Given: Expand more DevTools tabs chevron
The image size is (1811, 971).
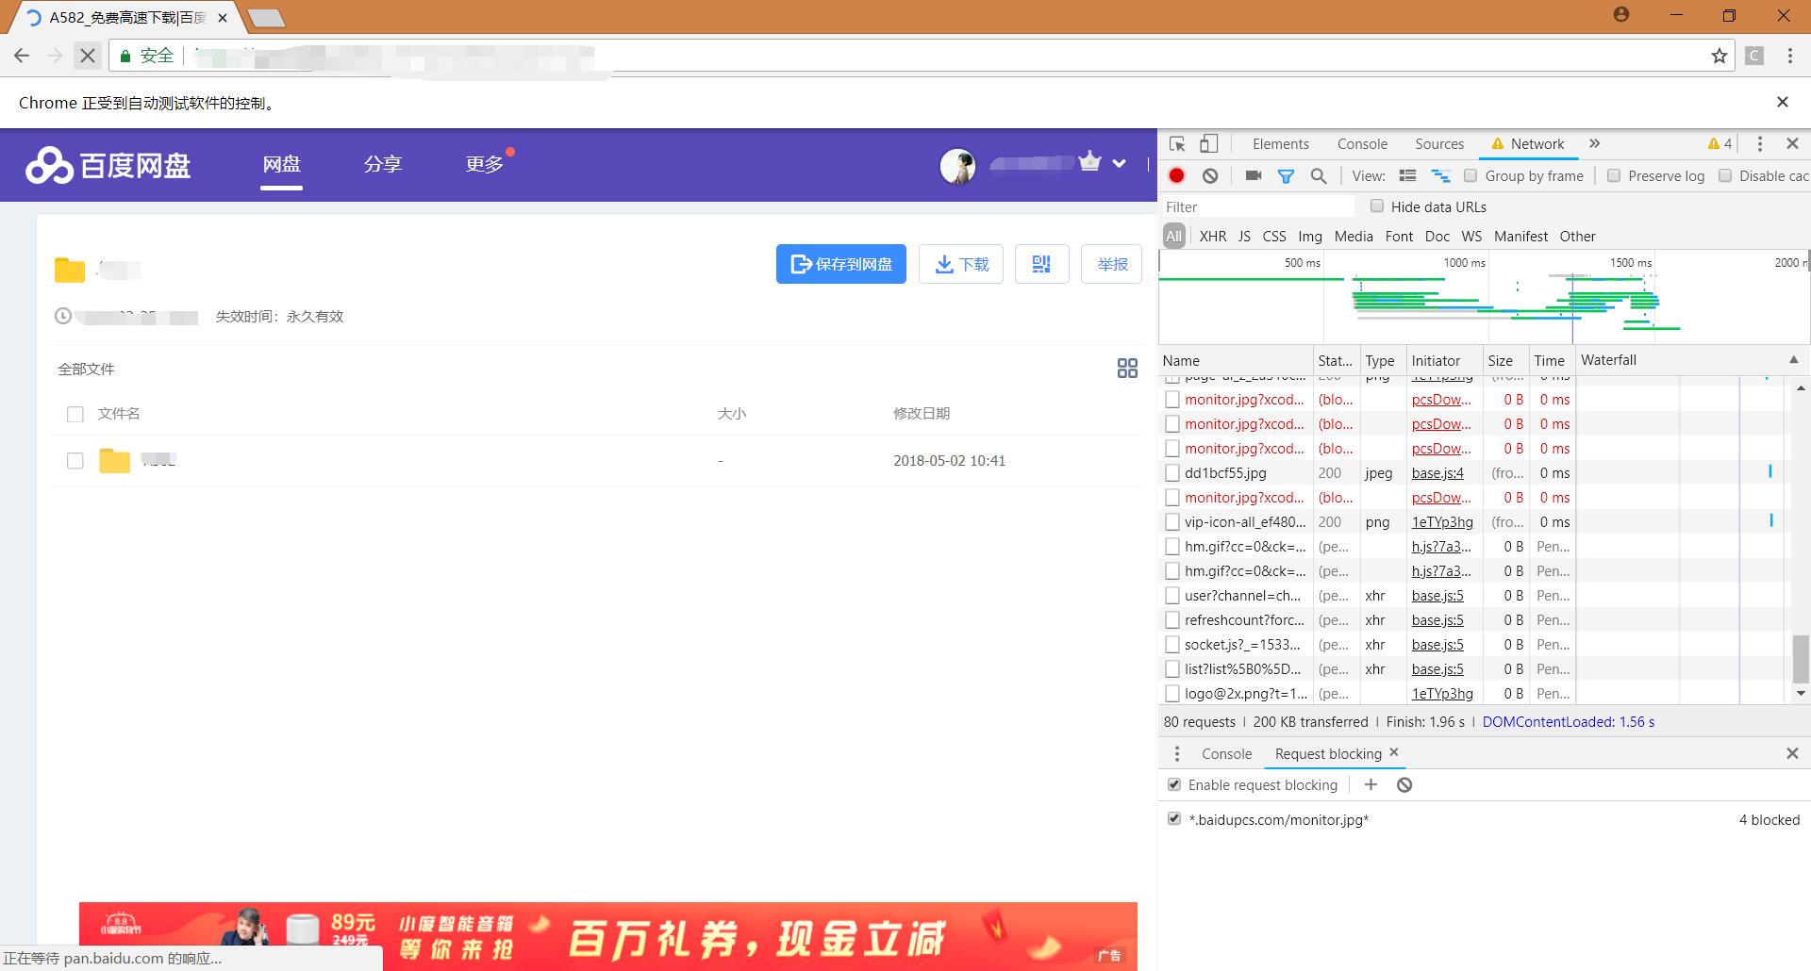Looking at the screenshot, I should [1595, 143].
